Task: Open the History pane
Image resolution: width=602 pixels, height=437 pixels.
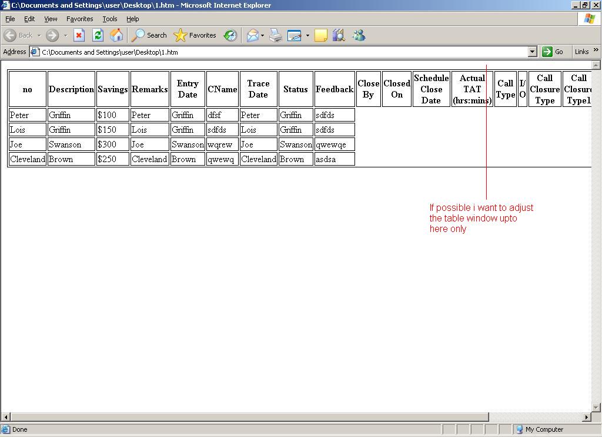Action: (x=230, y=35)
